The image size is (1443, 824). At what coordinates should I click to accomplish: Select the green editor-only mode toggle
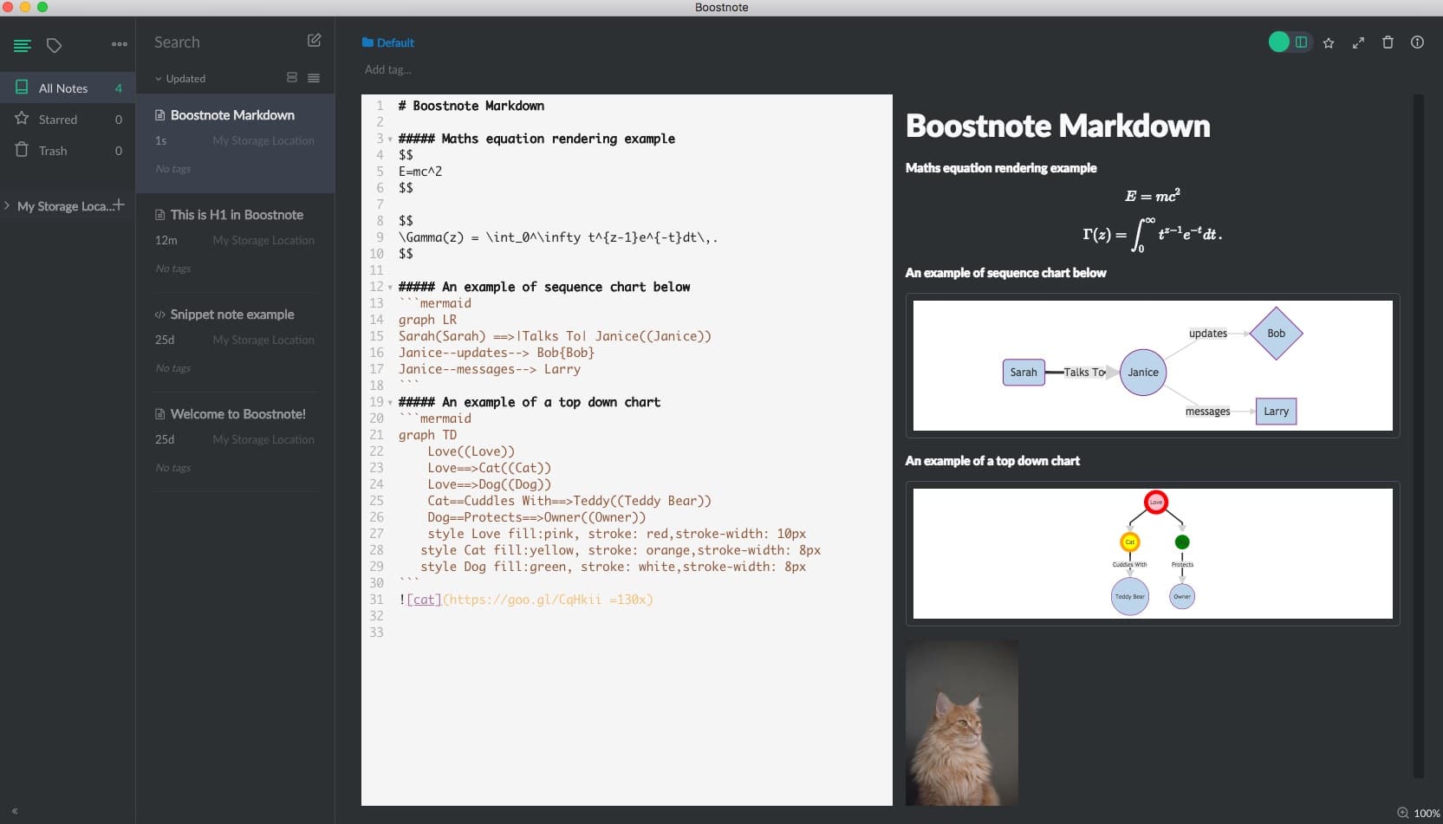point(1278,42)
